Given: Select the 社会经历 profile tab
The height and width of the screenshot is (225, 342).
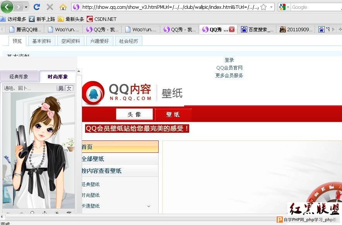Looking at the screenshot, I should point(128,41).
